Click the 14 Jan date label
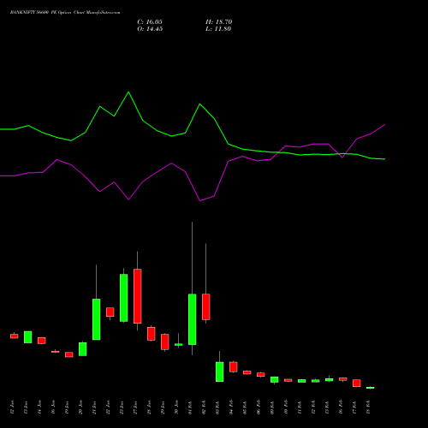 [x=39, y=407]
